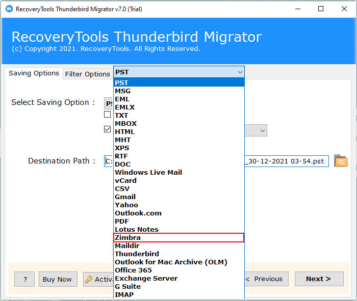Choose HTML as saving format

178,131
